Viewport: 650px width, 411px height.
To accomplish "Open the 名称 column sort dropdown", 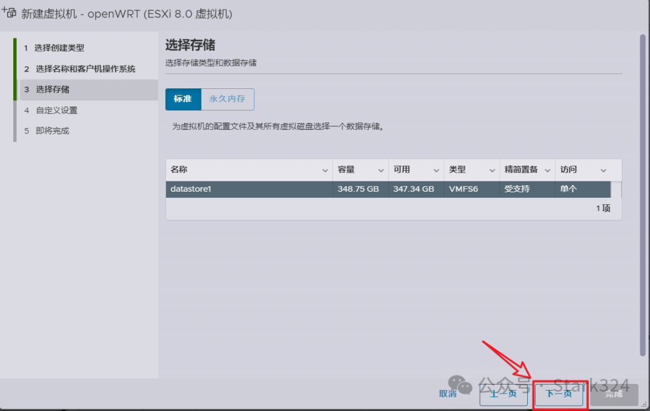I will [324, 170].
